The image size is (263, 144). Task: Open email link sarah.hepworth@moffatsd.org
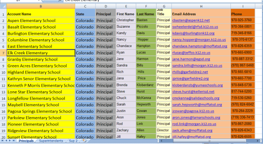pyautogui.click(x=197, y=105)
